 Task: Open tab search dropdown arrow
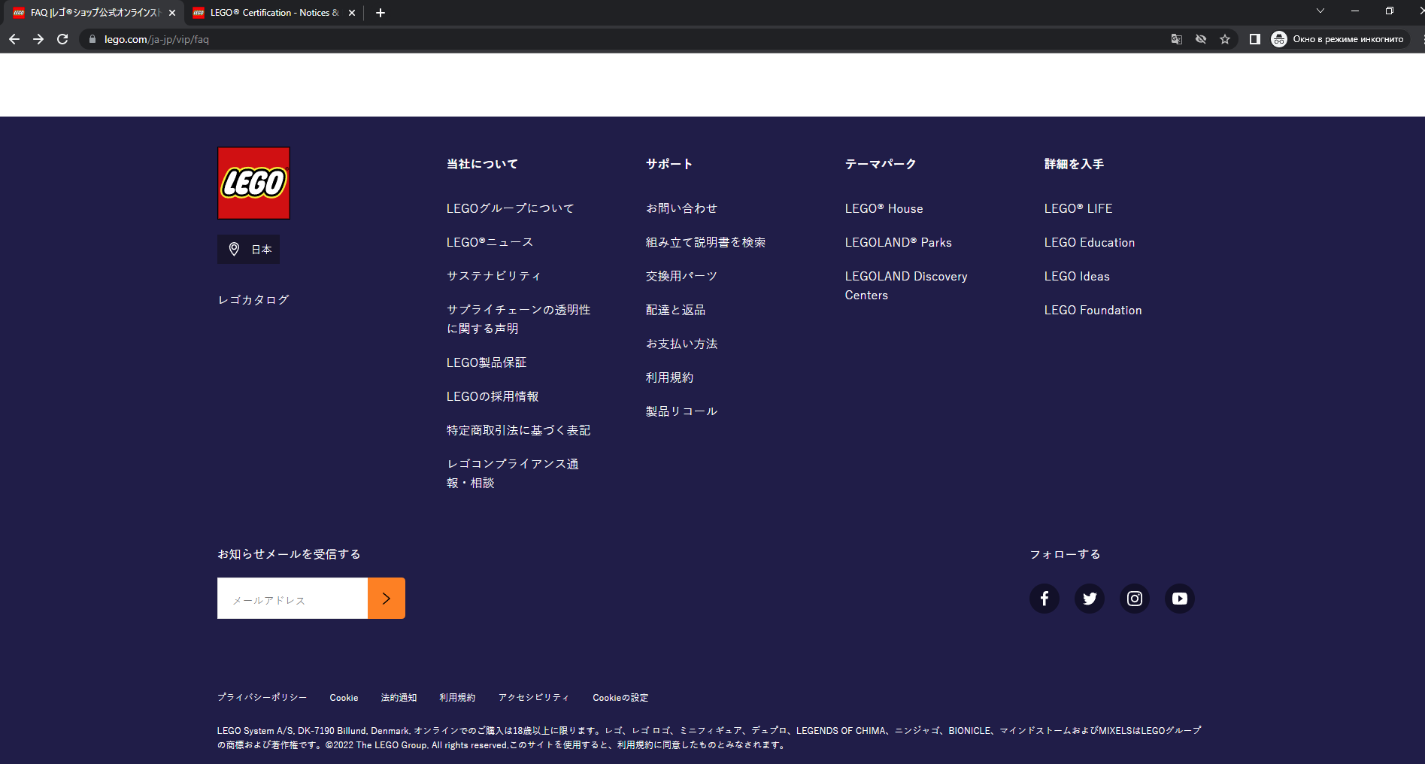[x=1320, y=11]
